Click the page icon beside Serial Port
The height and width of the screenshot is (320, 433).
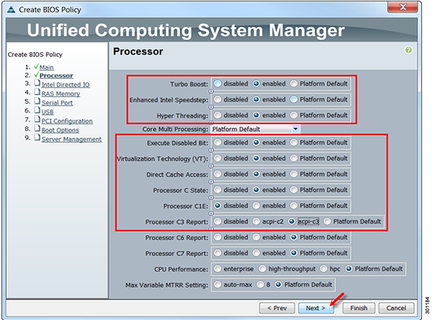(37, 101)
